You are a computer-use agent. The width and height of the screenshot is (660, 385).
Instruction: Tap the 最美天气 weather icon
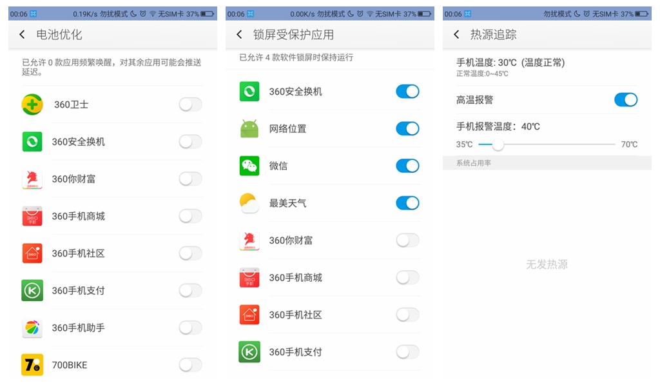tap(249, 203)
